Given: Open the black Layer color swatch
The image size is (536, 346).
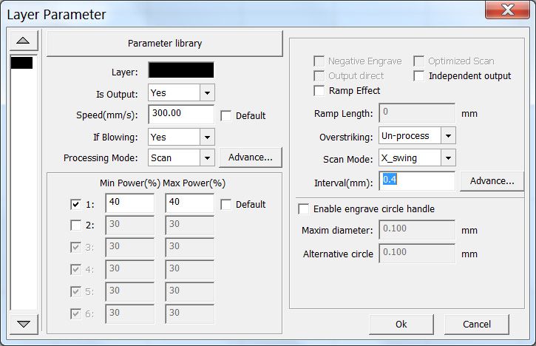Looking at the screenshot, I should pyautogui.click(x=181, y=70).
